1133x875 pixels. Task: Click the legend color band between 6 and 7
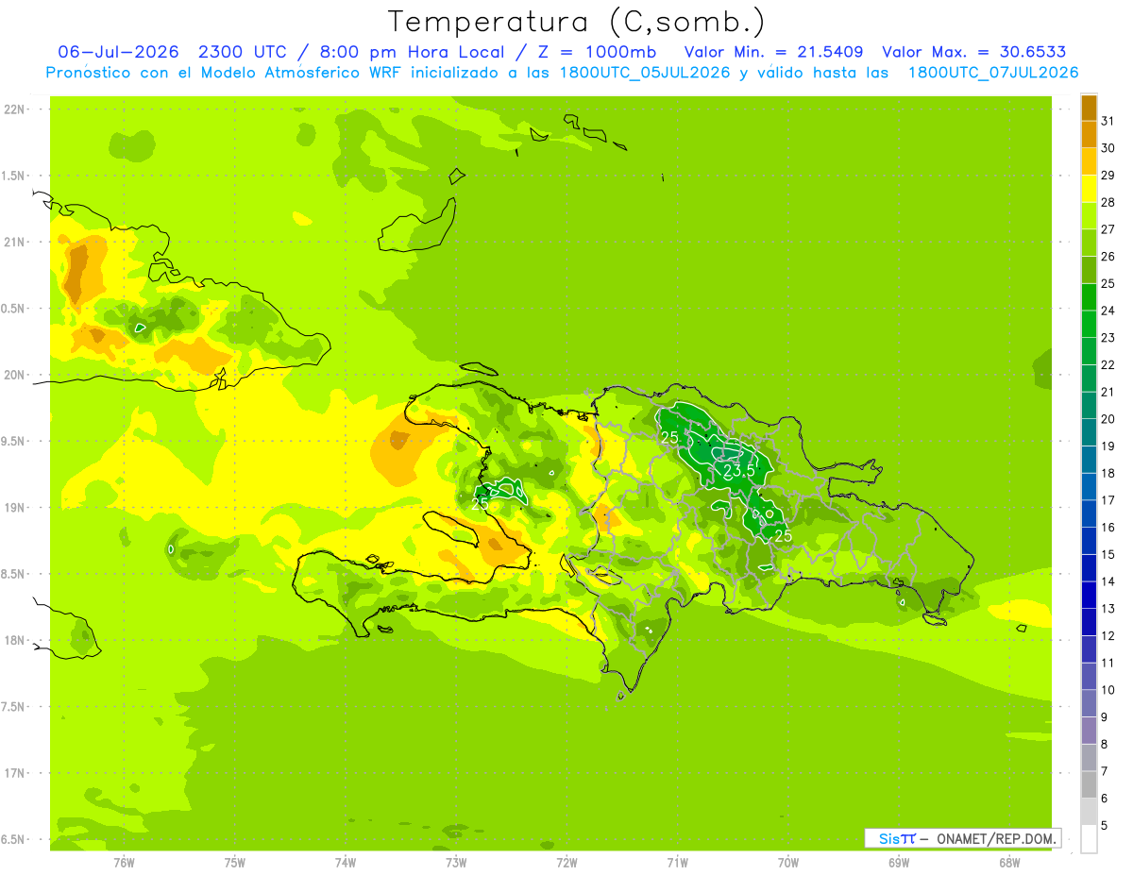pos(1089,784)
